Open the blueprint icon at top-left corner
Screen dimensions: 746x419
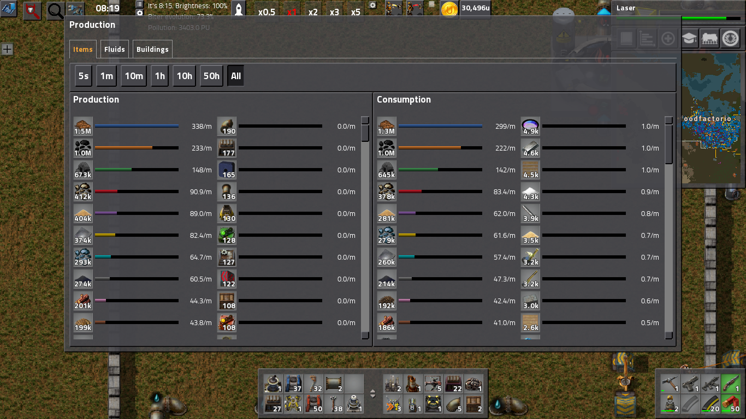(x=8, y=9)
